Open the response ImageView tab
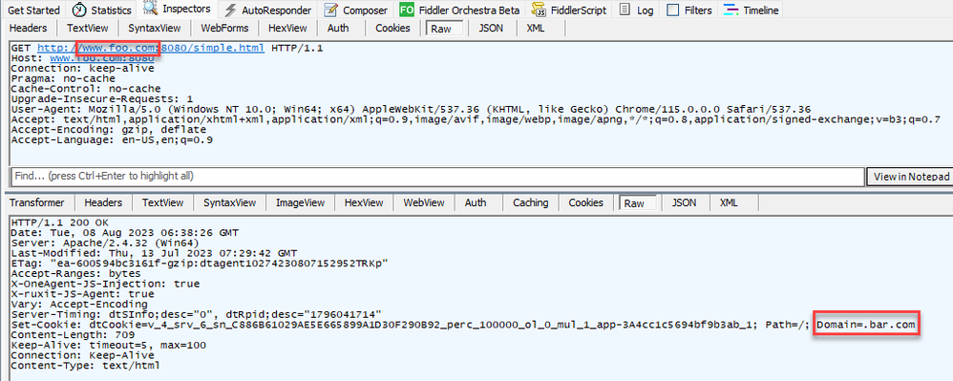 coord(300,203)
